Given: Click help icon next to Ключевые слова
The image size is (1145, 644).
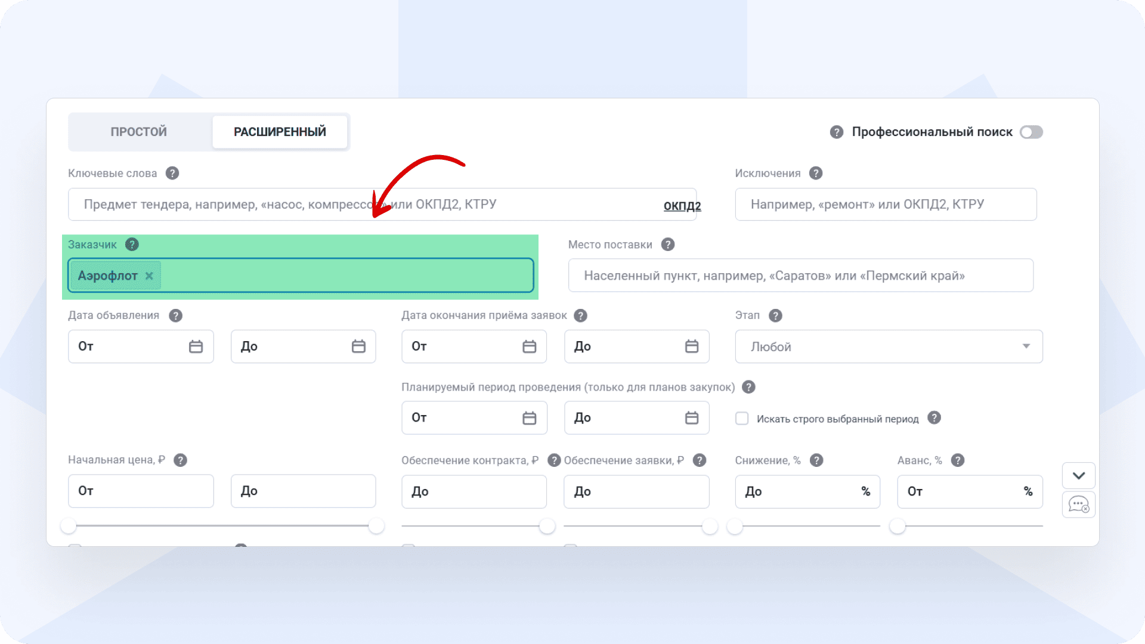Looking at the screenshot, I should 172,173.
